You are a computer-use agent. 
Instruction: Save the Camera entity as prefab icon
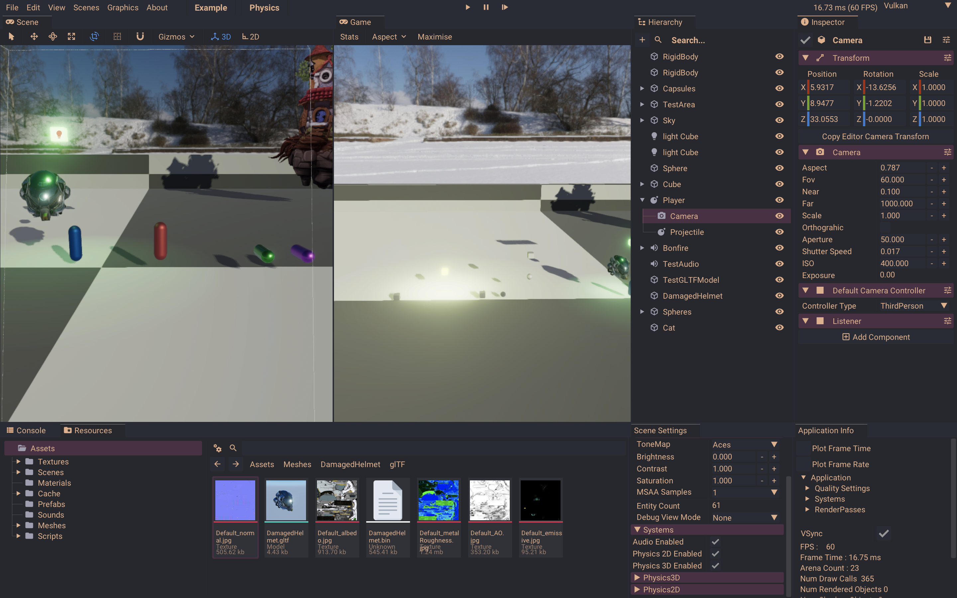(x=927, y=40)
